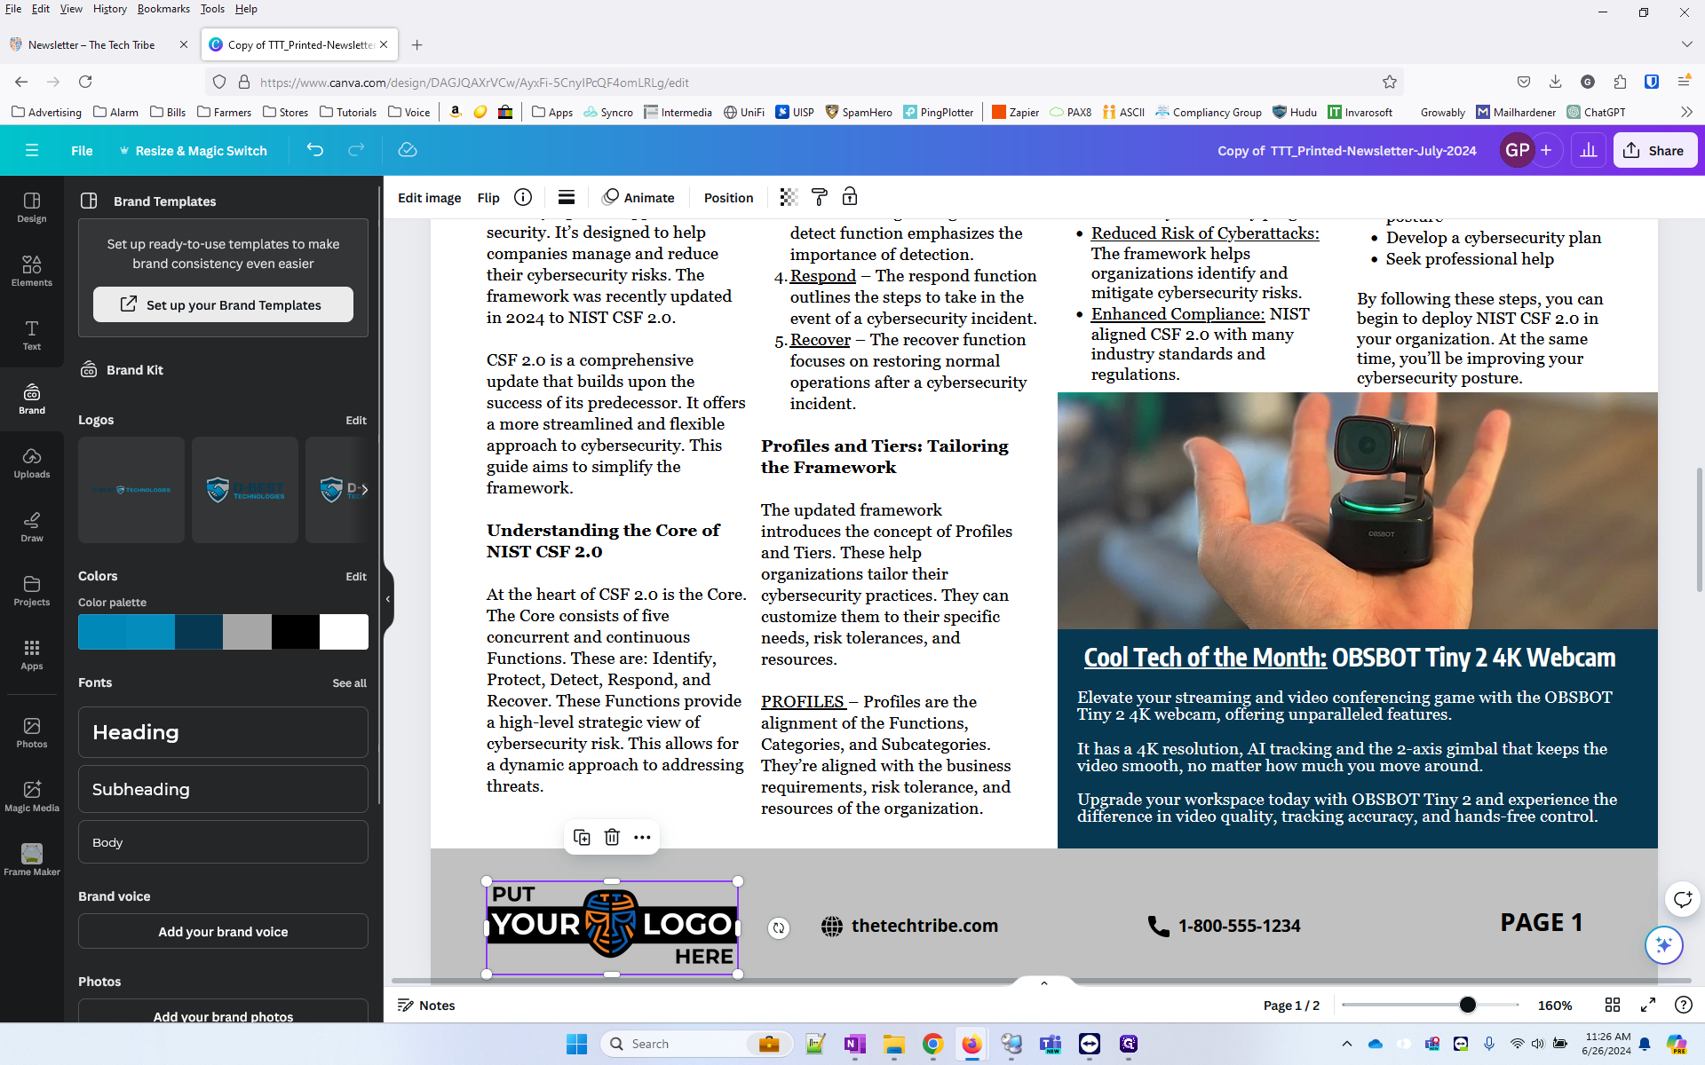This screenshot has width=1705, height=1065.
Task: Check cloud save status icon
Action: point(408,150)
